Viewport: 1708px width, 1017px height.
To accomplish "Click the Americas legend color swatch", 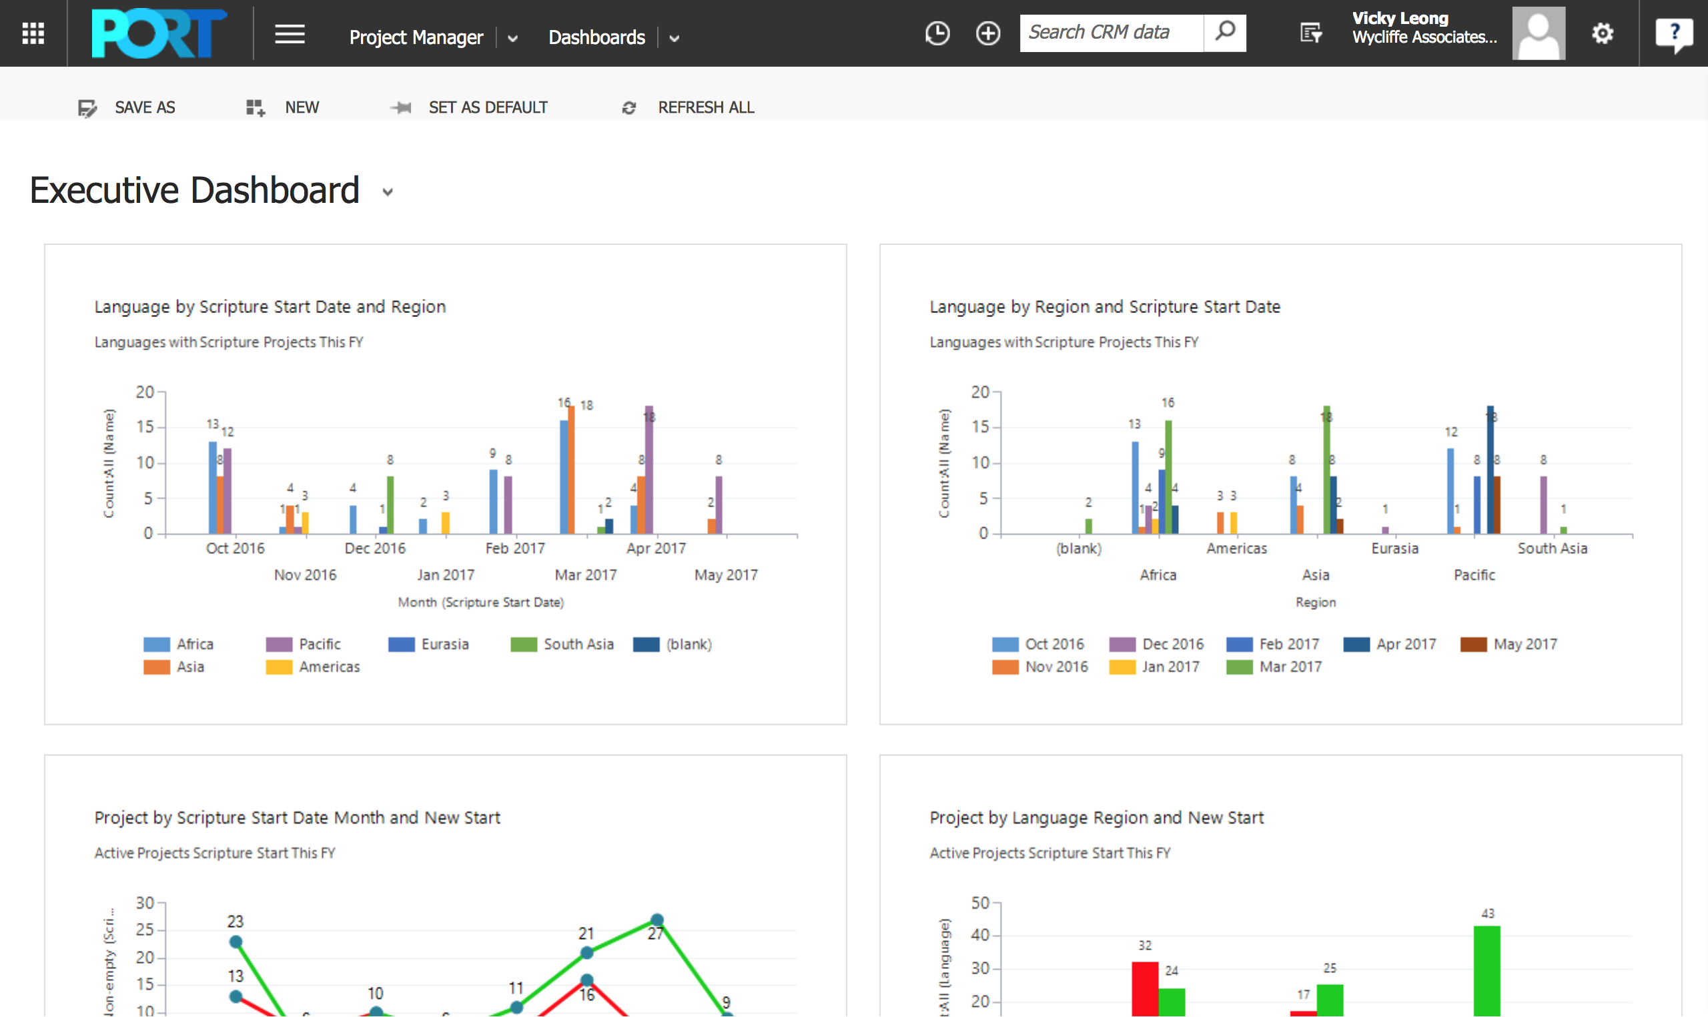I will tap(279, 667).
